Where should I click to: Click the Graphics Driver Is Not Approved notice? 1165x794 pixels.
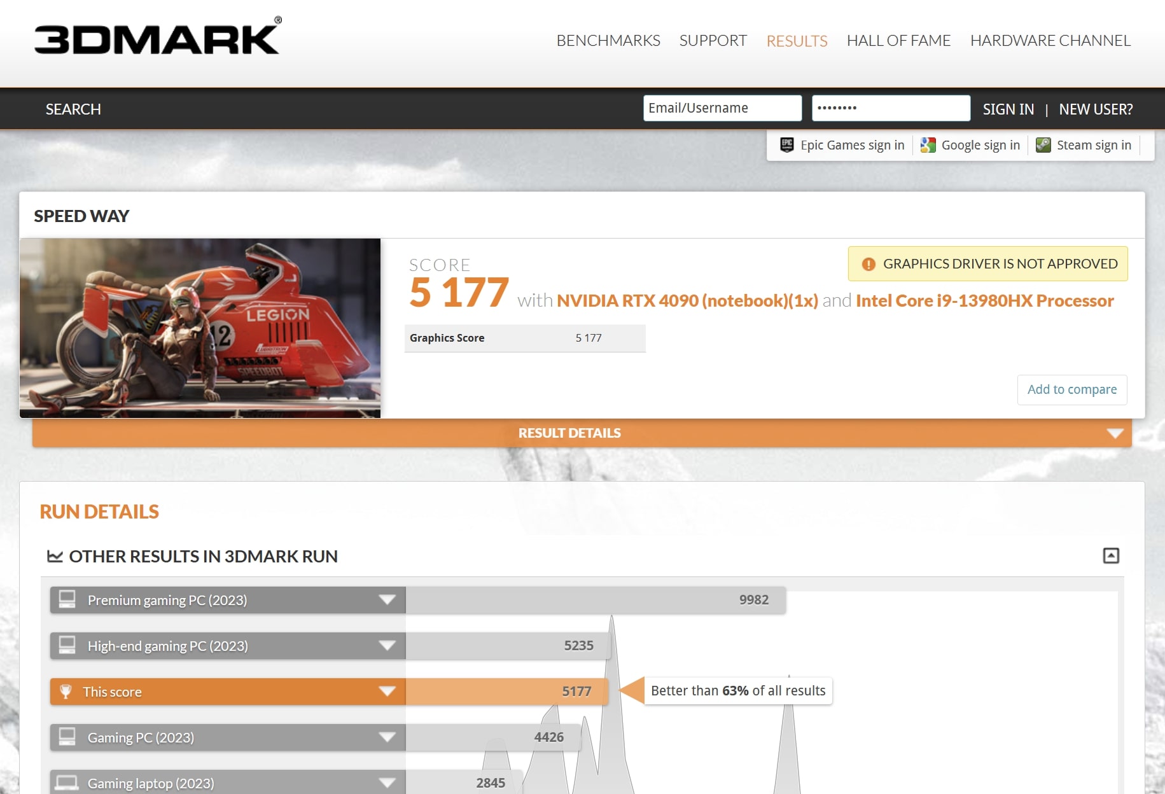tap(987, 264)
